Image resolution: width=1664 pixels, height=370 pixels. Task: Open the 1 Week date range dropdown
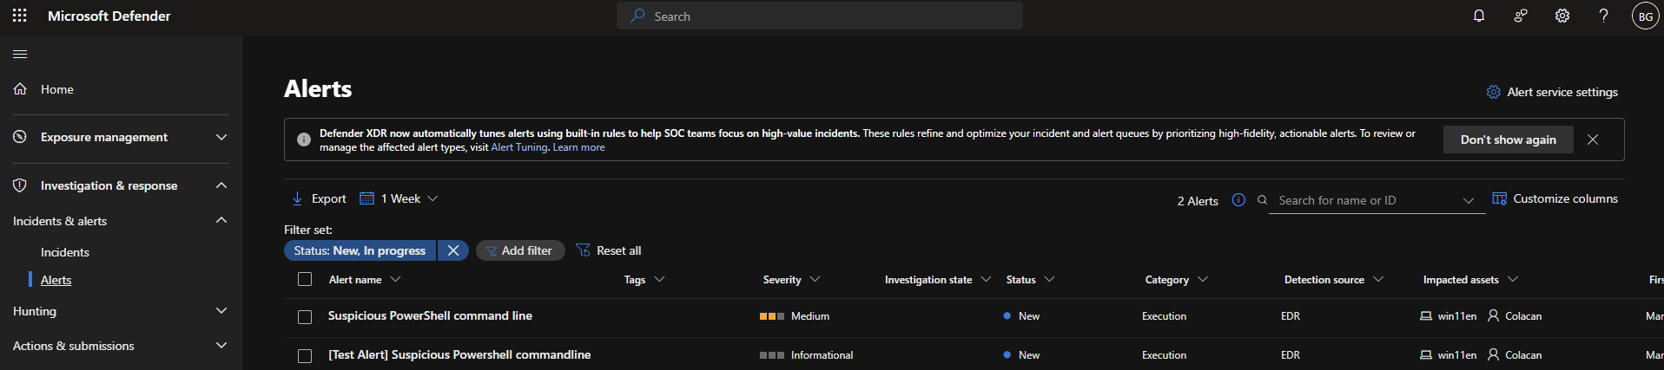399,198
